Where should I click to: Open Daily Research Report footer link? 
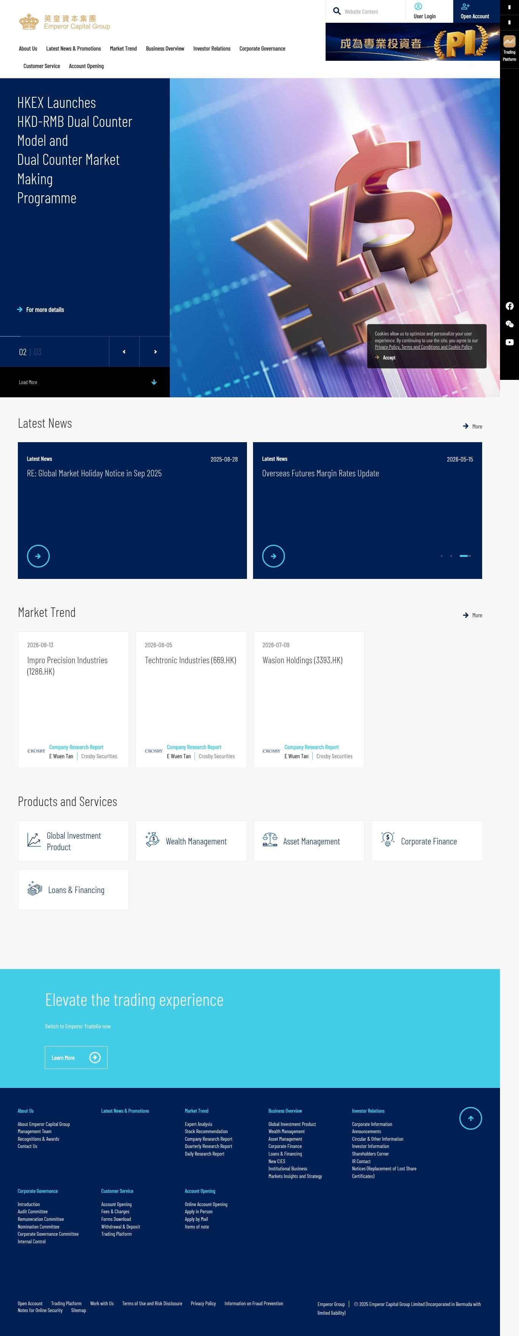click(x=204, y=1154)
